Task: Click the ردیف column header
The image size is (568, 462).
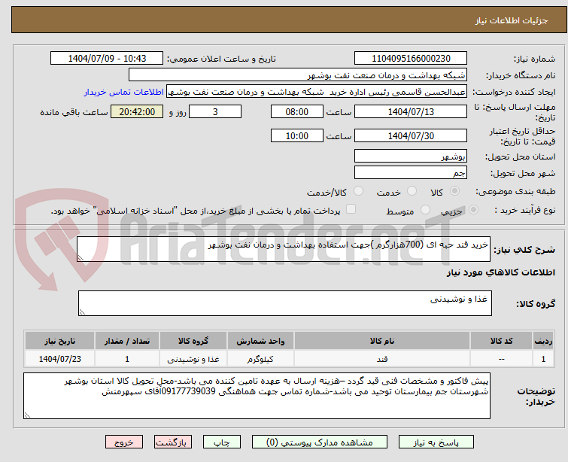Action: [543, 341]
